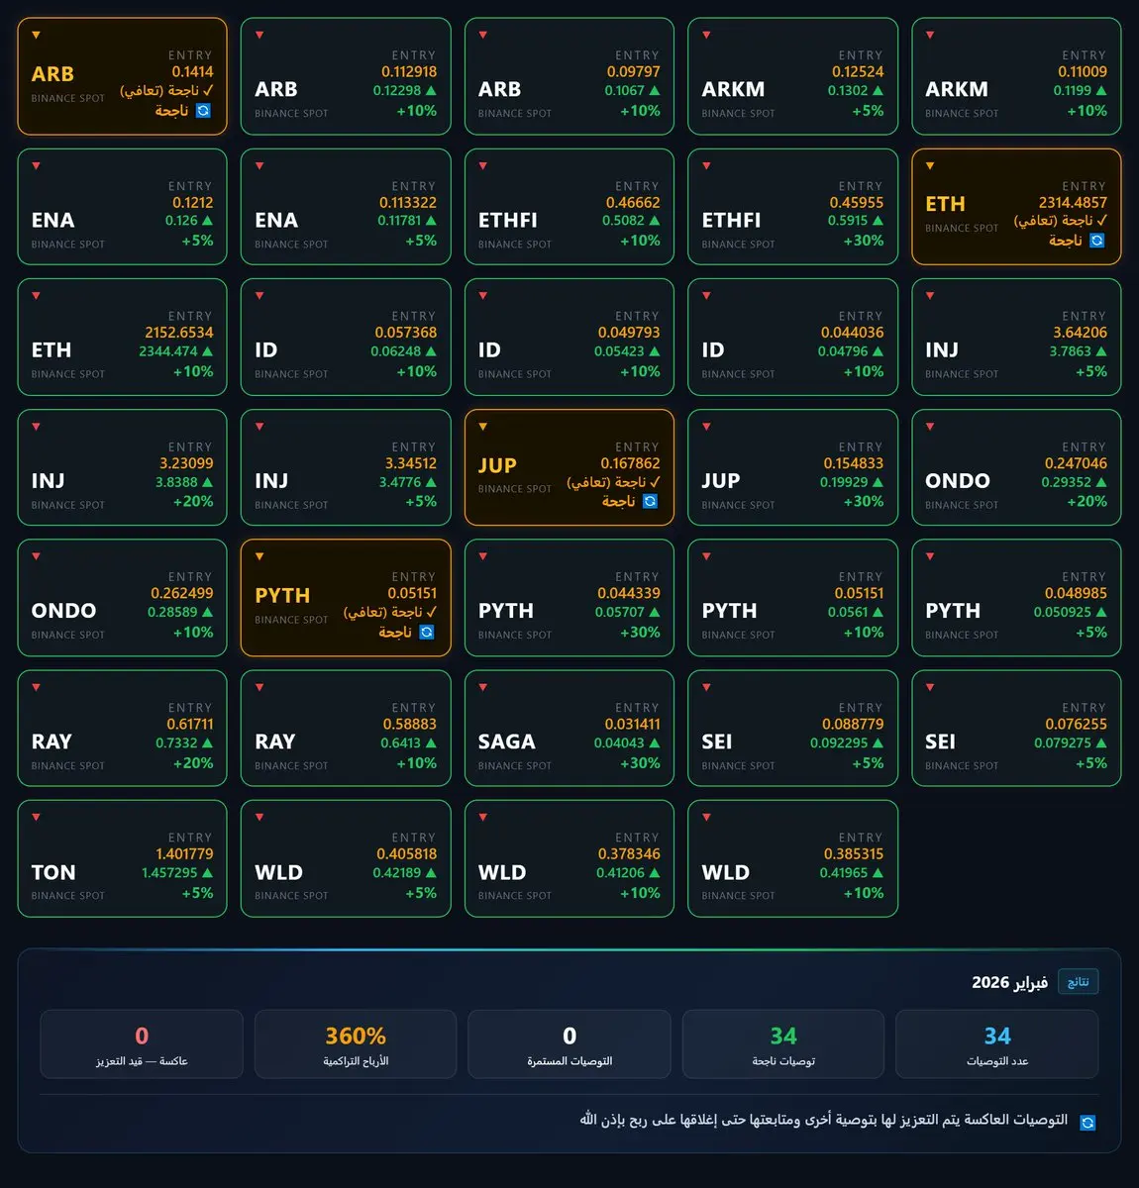Click the up arrow next to 3.7863

(x=1101, y=351)
